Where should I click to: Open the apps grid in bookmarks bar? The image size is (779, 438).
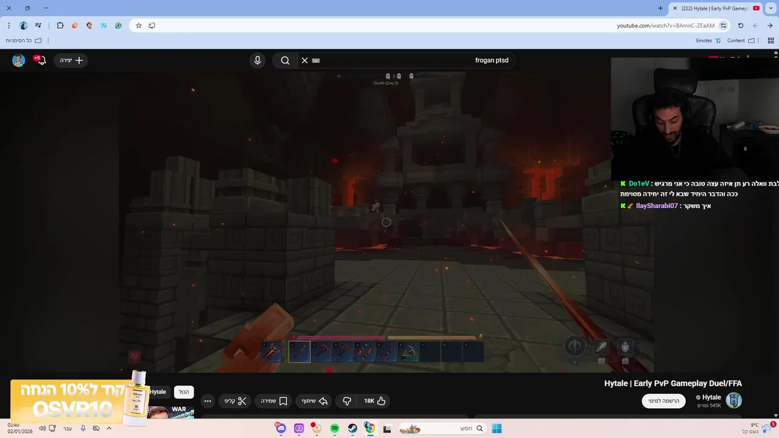pos(772,41)
